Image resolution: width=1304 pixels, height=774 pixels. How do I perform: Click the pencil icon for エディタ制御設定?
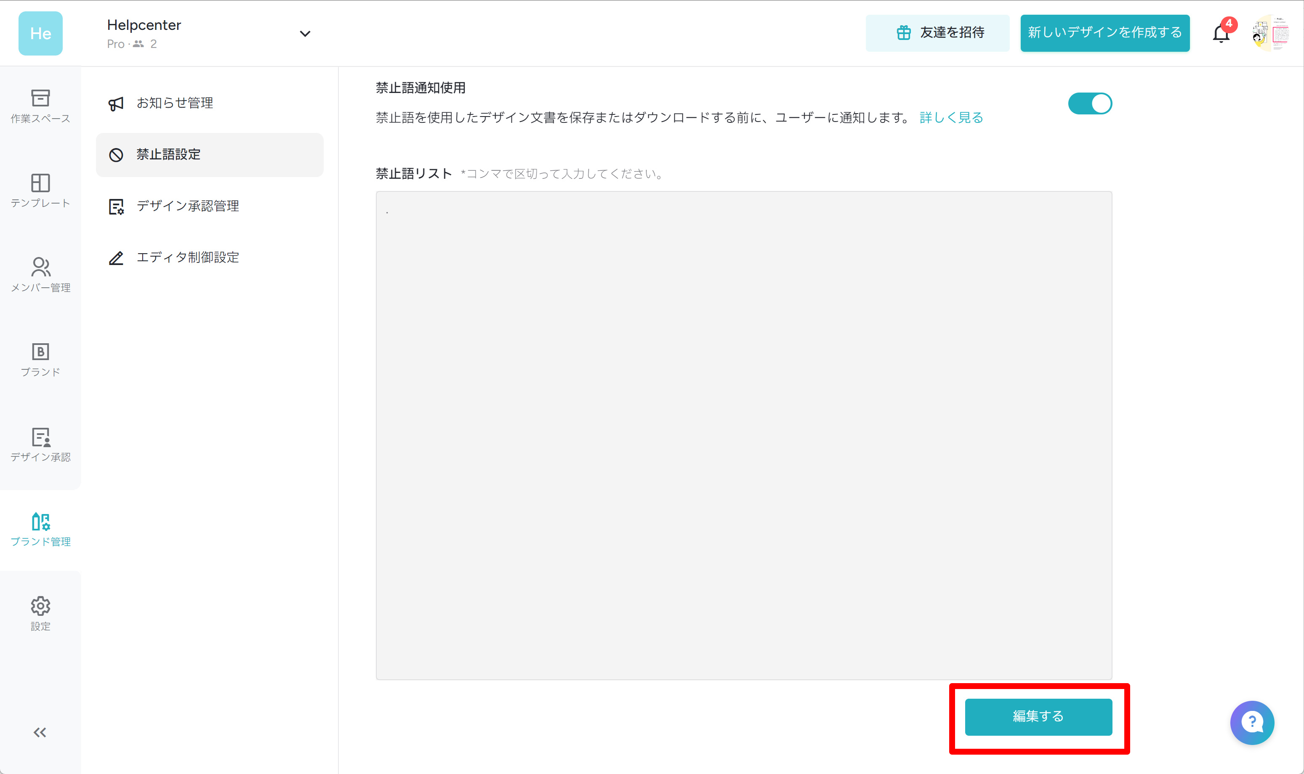116,258
